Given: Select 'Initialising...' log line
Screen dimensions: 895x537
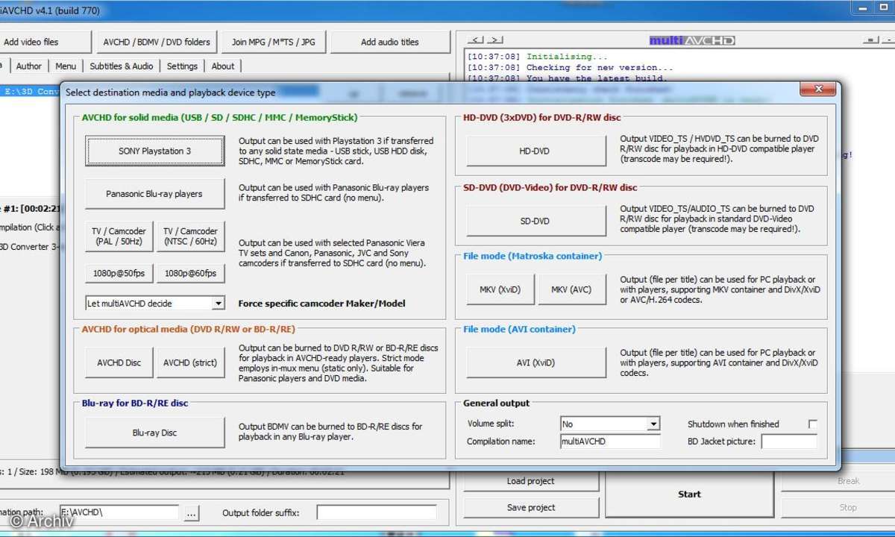Looking at the screenshot, I should click(538, 57).
